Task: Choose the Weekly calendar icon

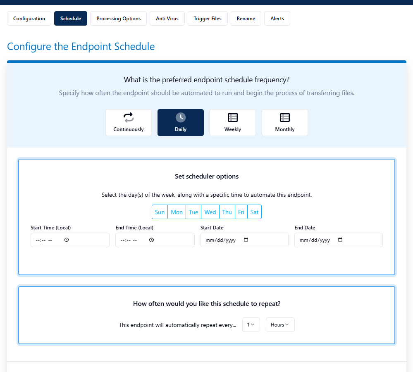Action: [233, 117]
